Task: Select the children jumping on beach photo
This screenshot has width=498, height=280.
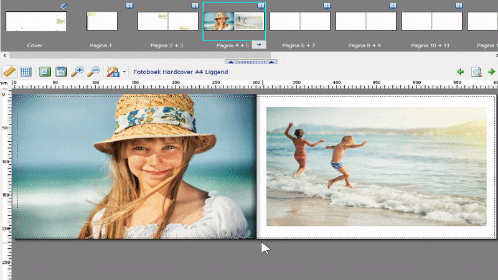Action: point(376,166)
